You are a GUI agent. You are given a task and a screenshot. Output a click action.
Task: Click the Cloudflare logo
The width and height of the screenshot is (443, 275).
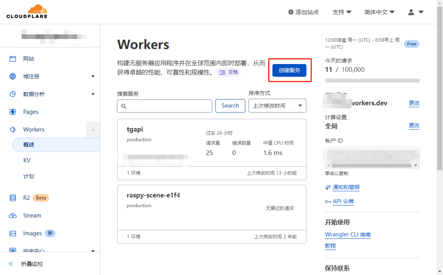pyautogui.click(x=27, y=12)
